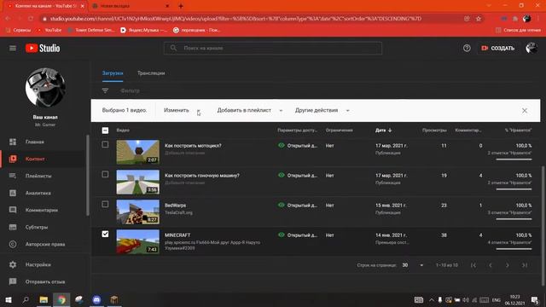Open the BedWarps video thumbnail
Viewport: 546px width, 307px height.
click(138, 212)
